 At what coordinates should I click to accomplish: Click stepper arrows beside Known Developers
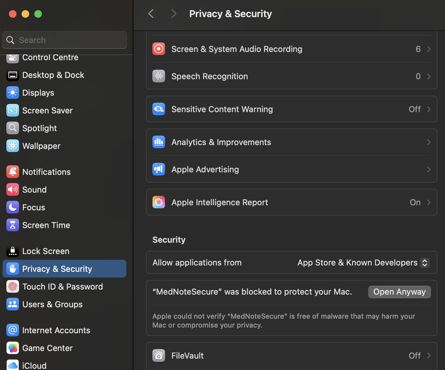click(x=425, y=263)
